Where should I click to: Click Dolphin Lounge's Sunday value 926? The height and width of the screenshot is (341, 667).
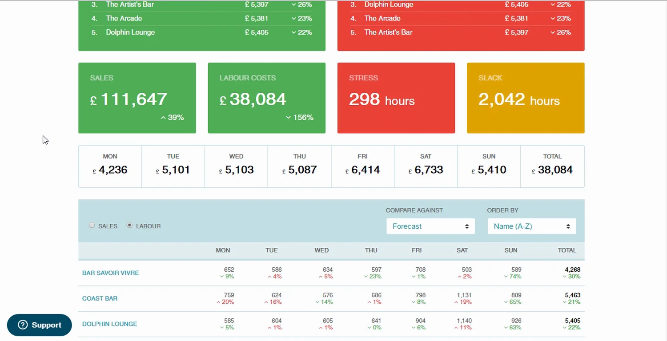pos(516,321)
